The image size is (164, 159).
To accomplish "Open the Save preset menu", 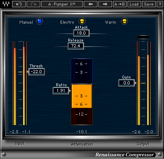I will coord(149,4).
